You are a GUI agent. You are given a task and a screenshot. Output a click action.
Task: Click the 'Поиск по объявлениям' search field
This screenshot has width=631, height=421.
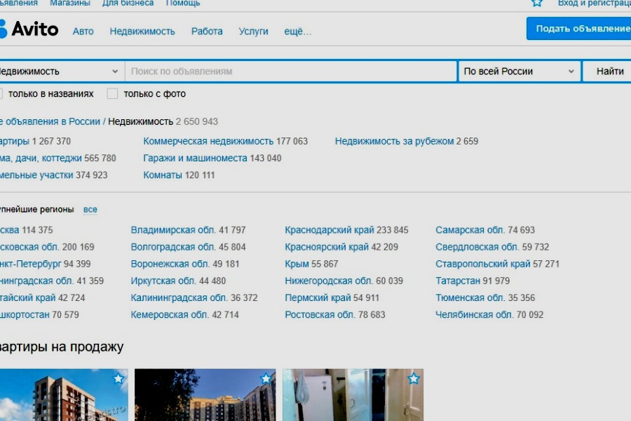pos(291,72)
